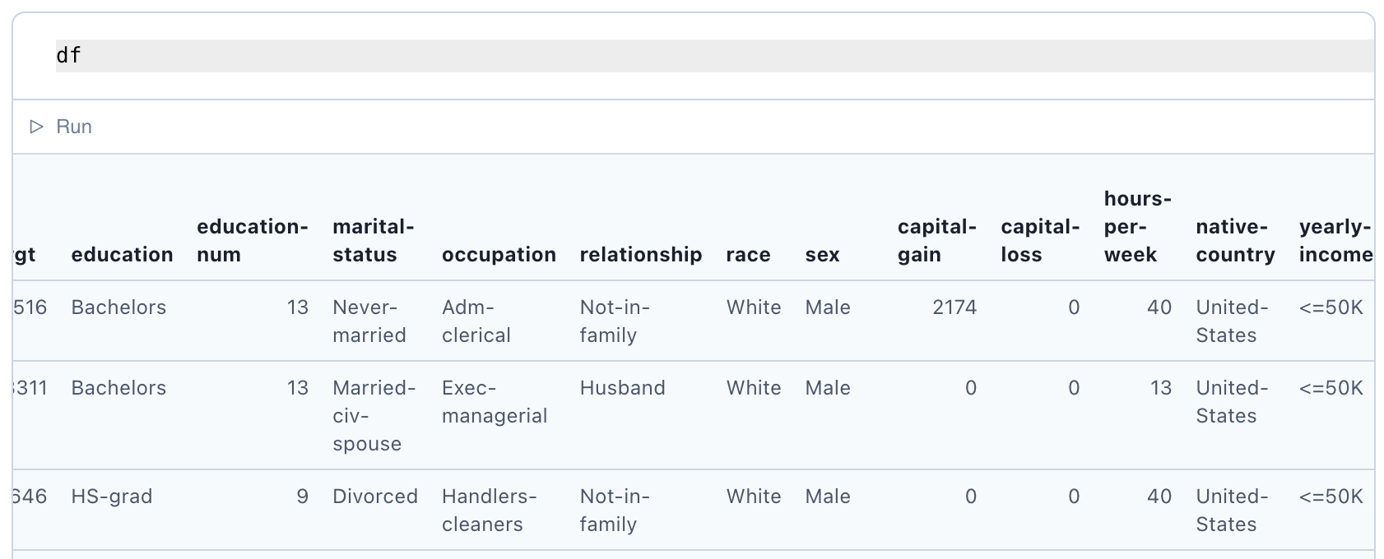Click the marital-status column header
The height and width of the screenshot is (559, 1384).
click(x=374, y=241)
